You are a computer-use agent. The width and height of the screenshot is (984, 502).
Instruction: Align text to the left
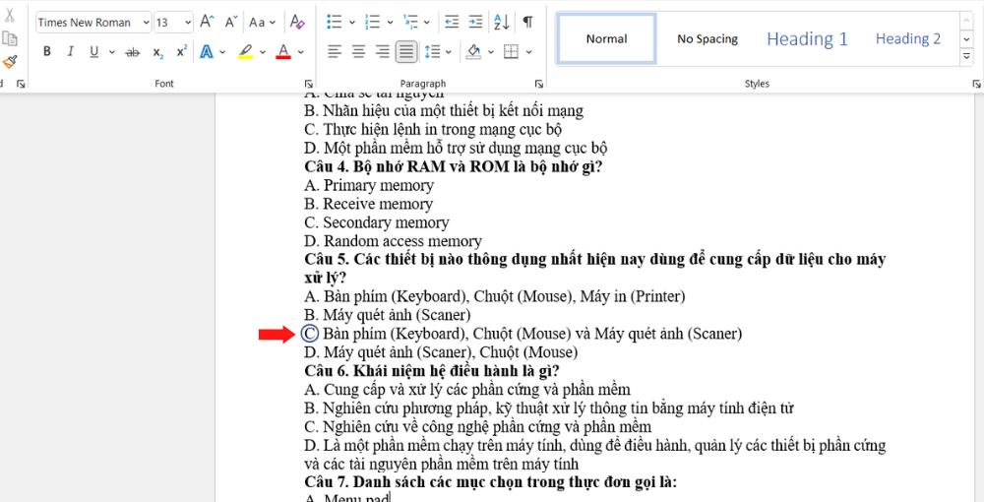pos(335,51)
